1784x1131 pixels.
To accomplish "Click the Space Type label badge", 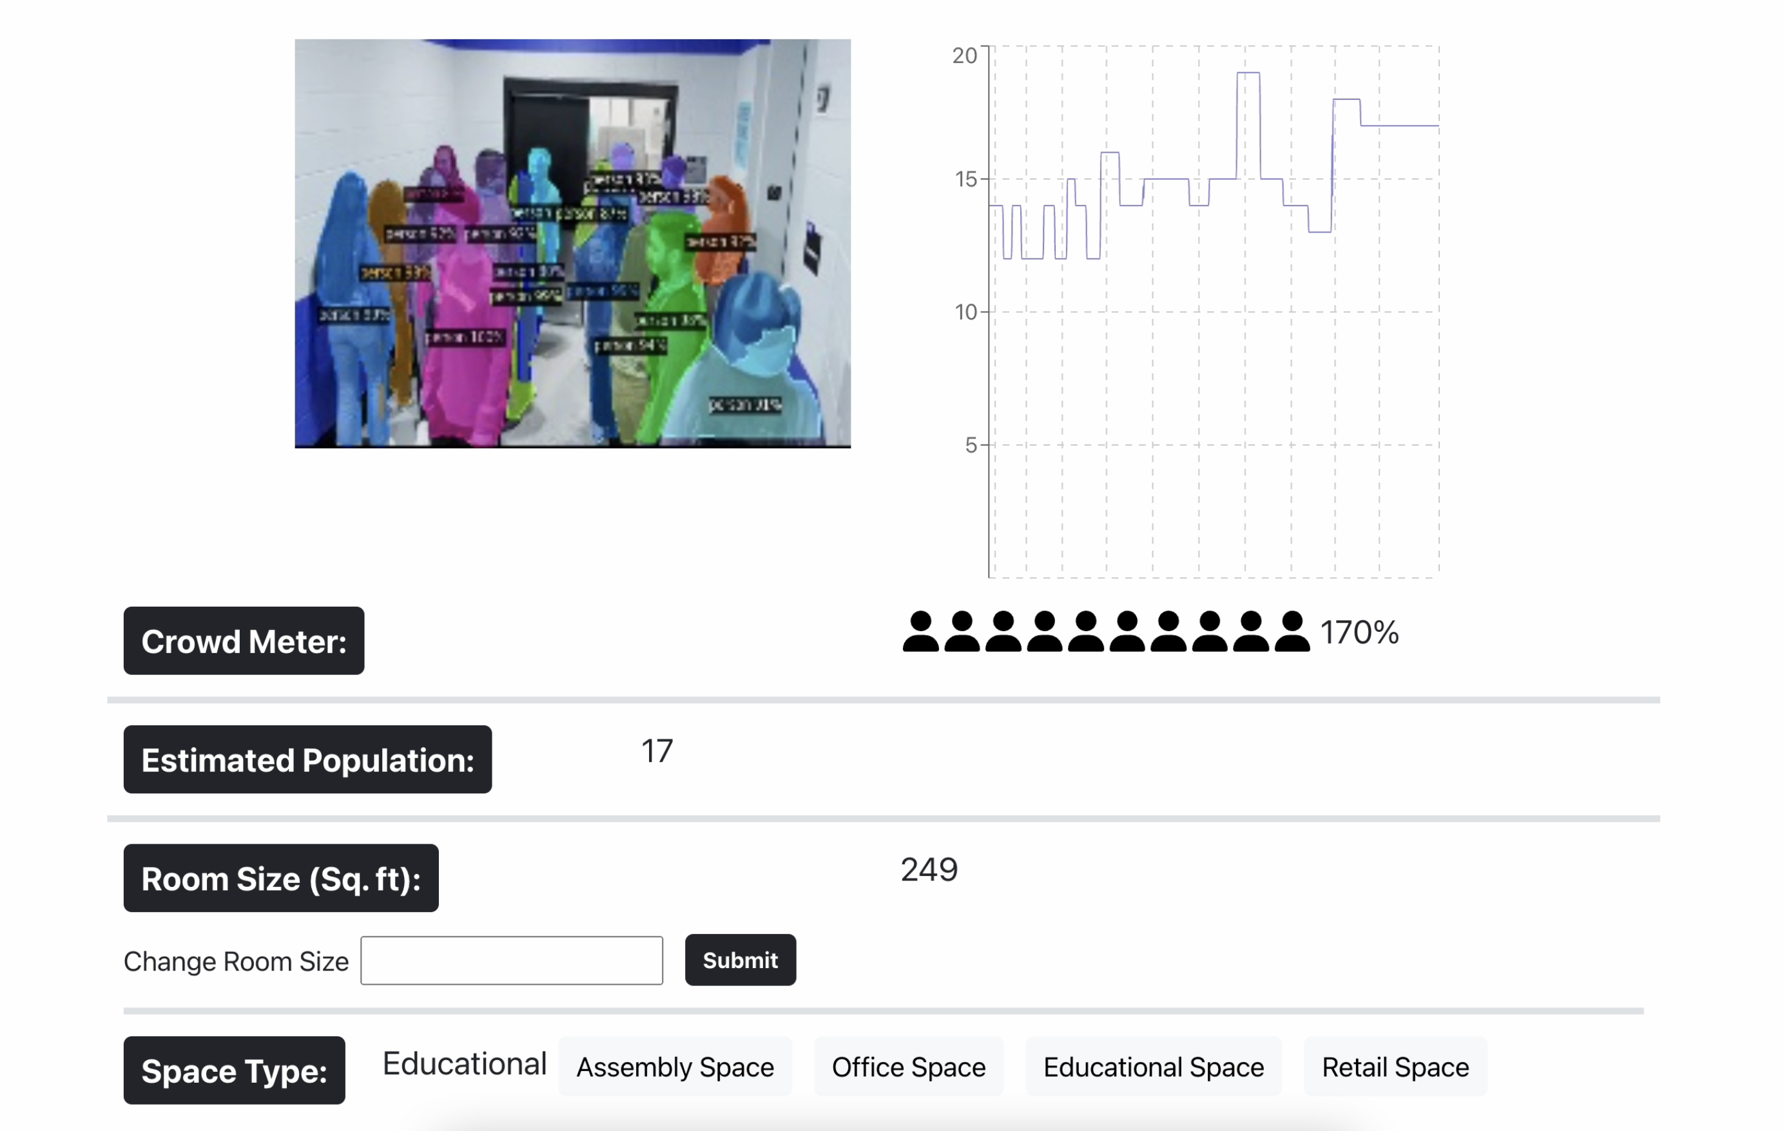I will pyautogui.click(x=234, y=1070).
